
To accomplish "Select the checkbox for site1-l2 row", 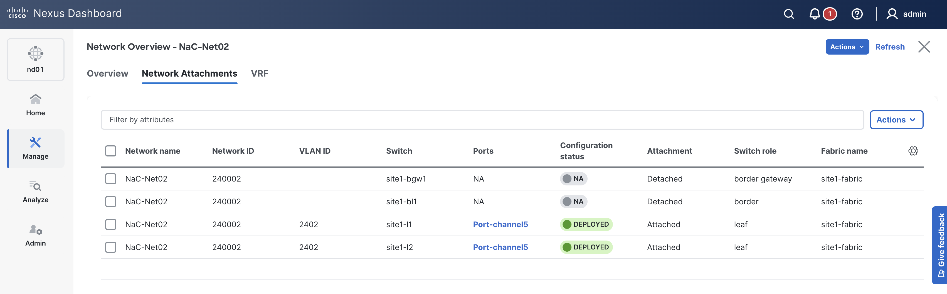I will [x=111, y=247].
